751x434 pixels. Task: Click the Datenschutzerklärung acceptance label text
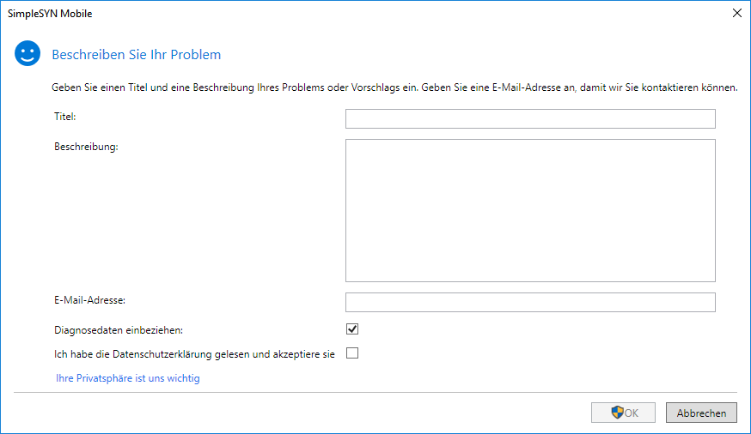[194, 353]
